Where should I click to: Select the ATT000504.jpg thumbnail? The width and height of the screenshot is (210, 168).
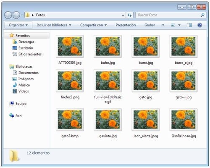(70, 46)
